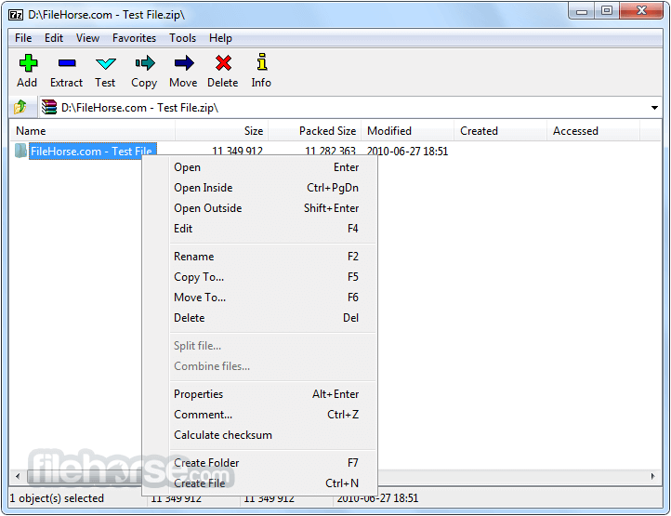
Task: Click the Move arrow toolbar icon
Action: coord(184,63)
